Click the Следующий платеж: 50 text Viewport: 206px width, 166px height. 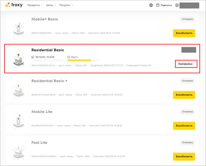tap(138, 65)
